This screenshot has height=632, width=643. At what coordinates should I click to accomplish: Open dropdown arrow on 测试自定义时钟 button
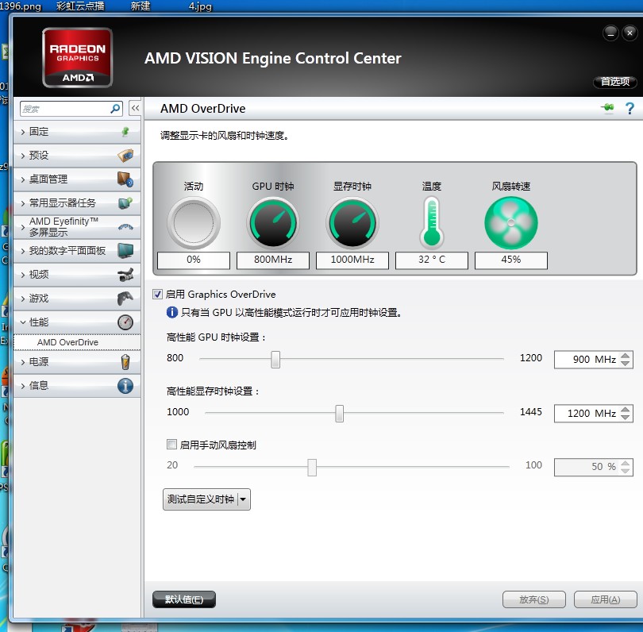[x=244, y=499]
